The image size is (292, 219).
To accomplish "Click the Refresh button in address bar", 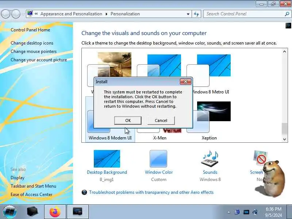I will 196,14.
